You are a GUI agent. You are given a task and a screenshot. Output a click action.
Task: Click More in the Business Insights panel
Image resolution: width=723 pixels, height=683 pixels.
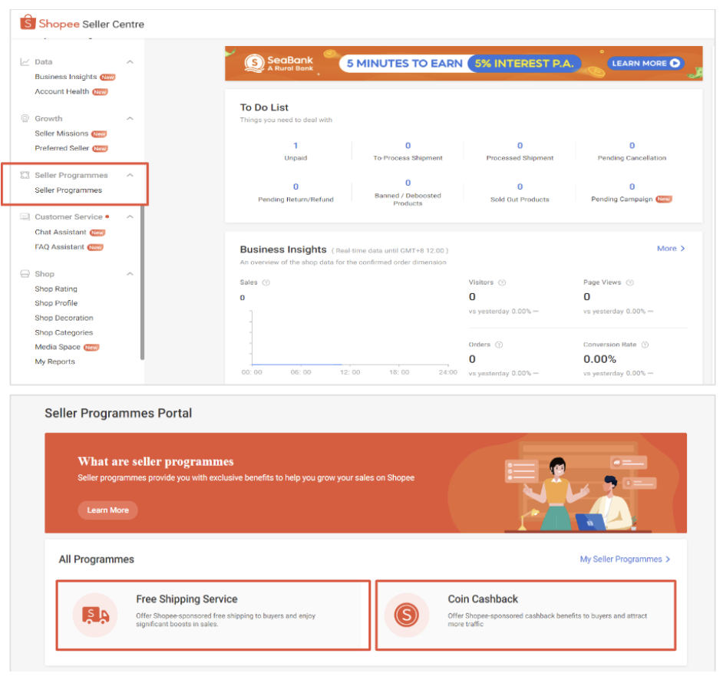pos(669,249)
